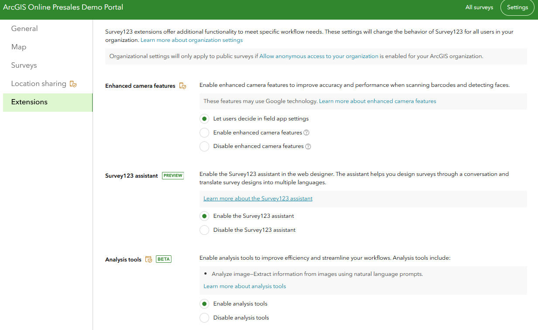Viewport: 538px width, 330px height.
Task: Click the PREVIEW badge next to Survey123 assistant
Action: [x=173, y=175]
